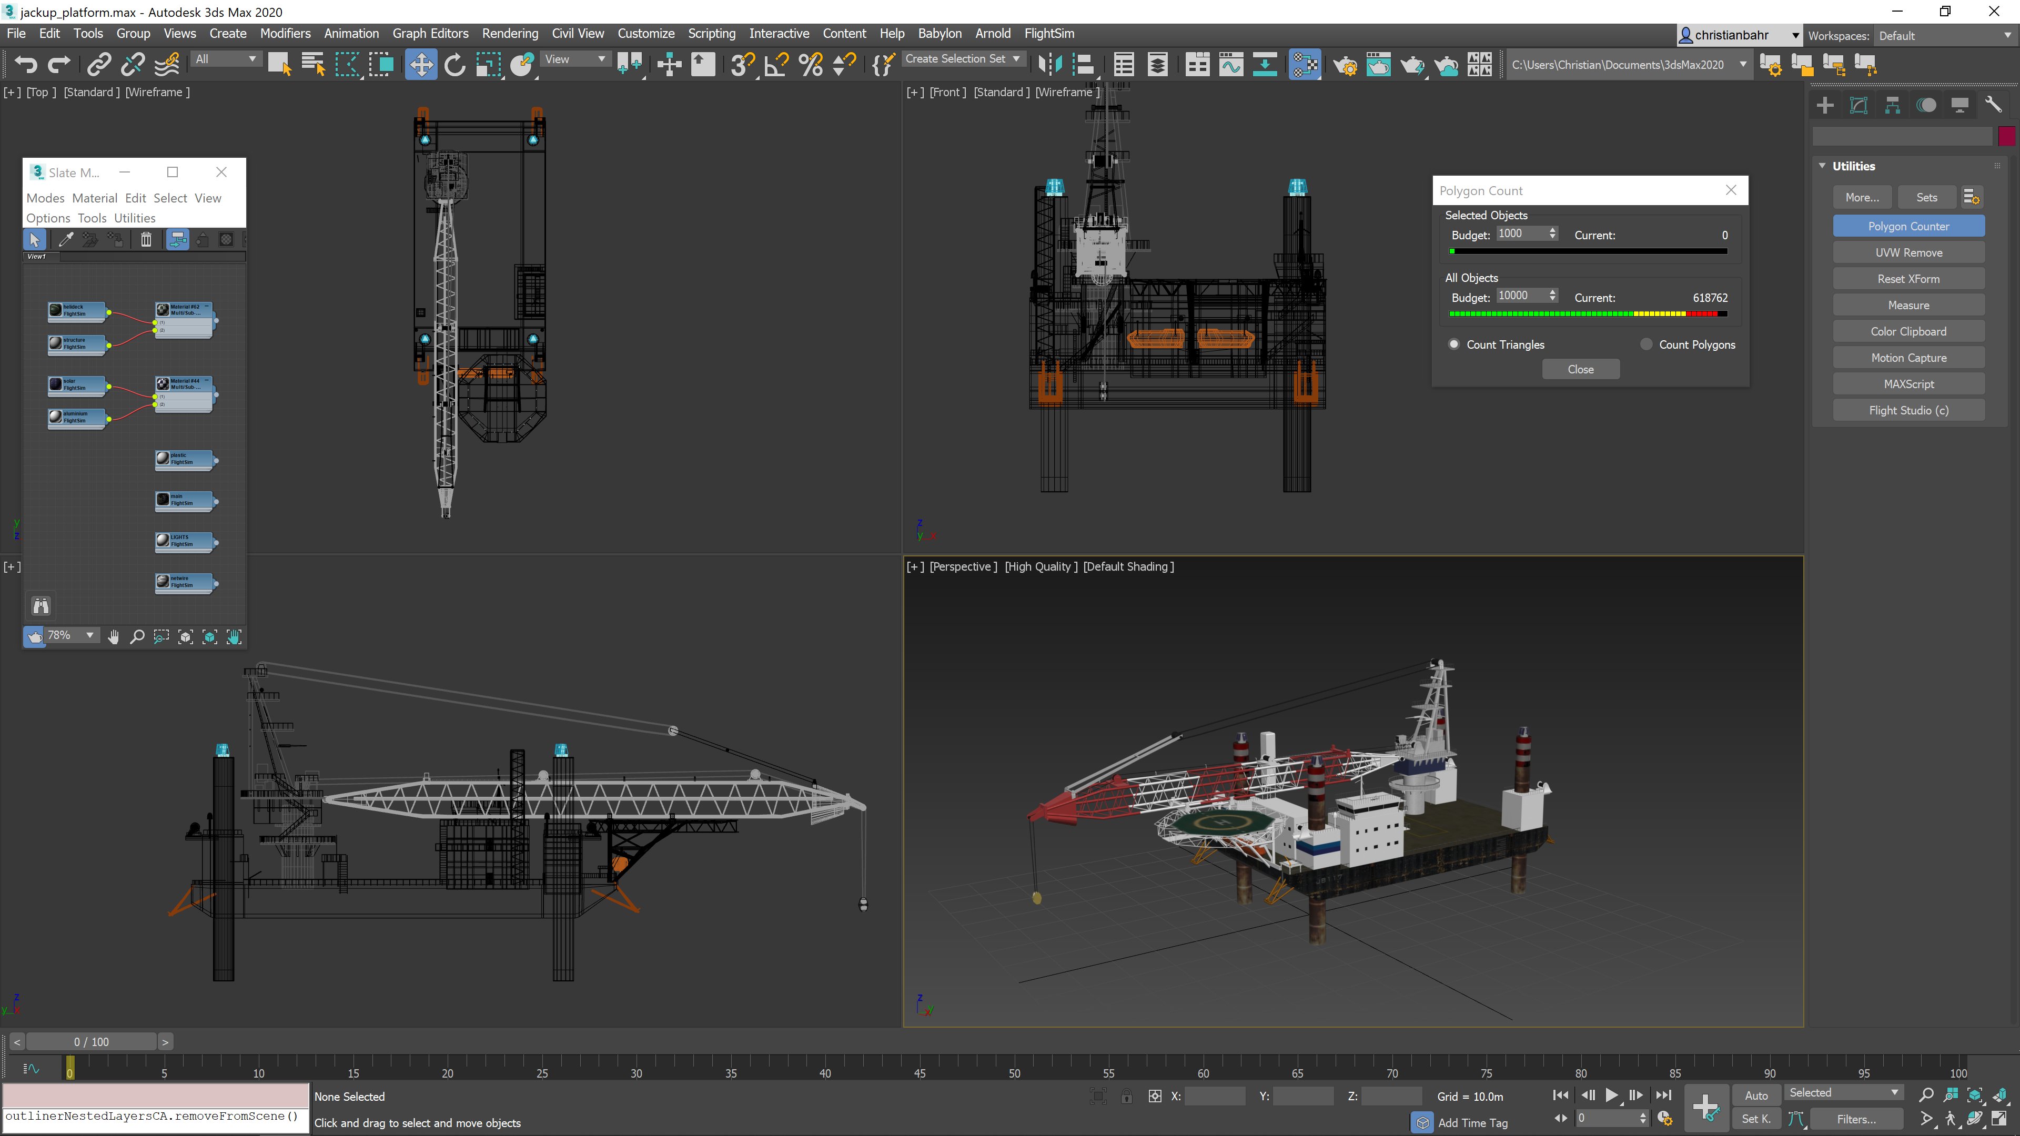The height and width of the screenshot is (1136, 2020).
Task: Toggle the Angle Snap icon
Action: tap(776, 64)
